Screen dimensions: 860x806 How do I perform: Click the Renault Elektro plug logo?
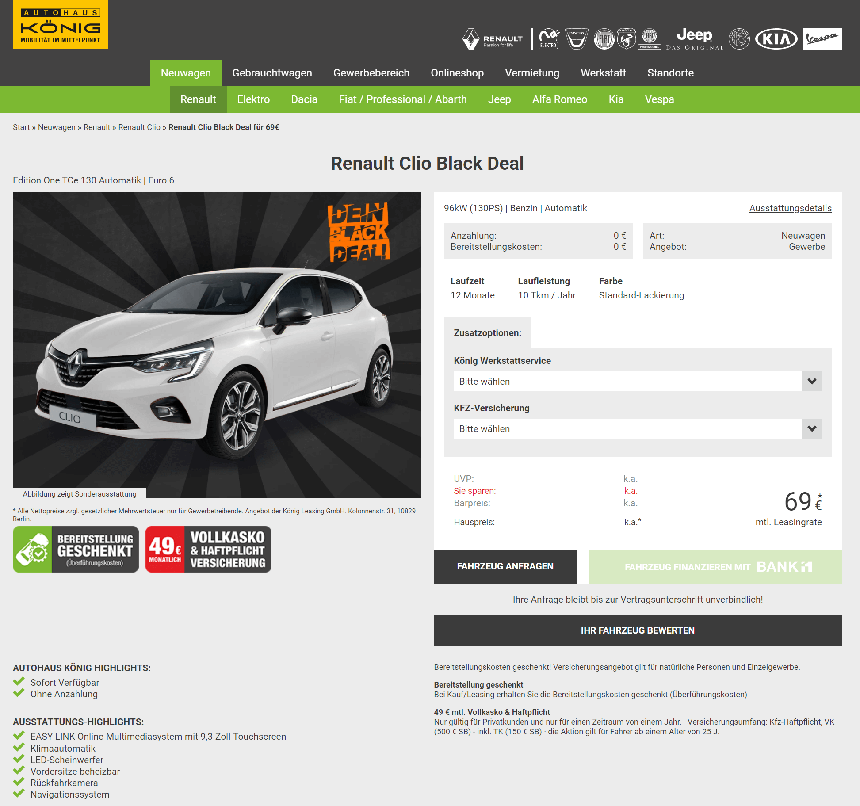549,39
